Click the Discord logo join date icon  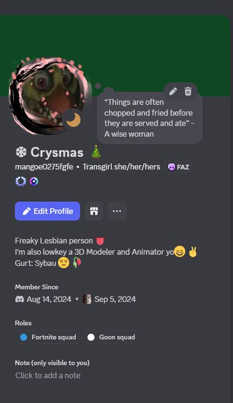point(20,299)
